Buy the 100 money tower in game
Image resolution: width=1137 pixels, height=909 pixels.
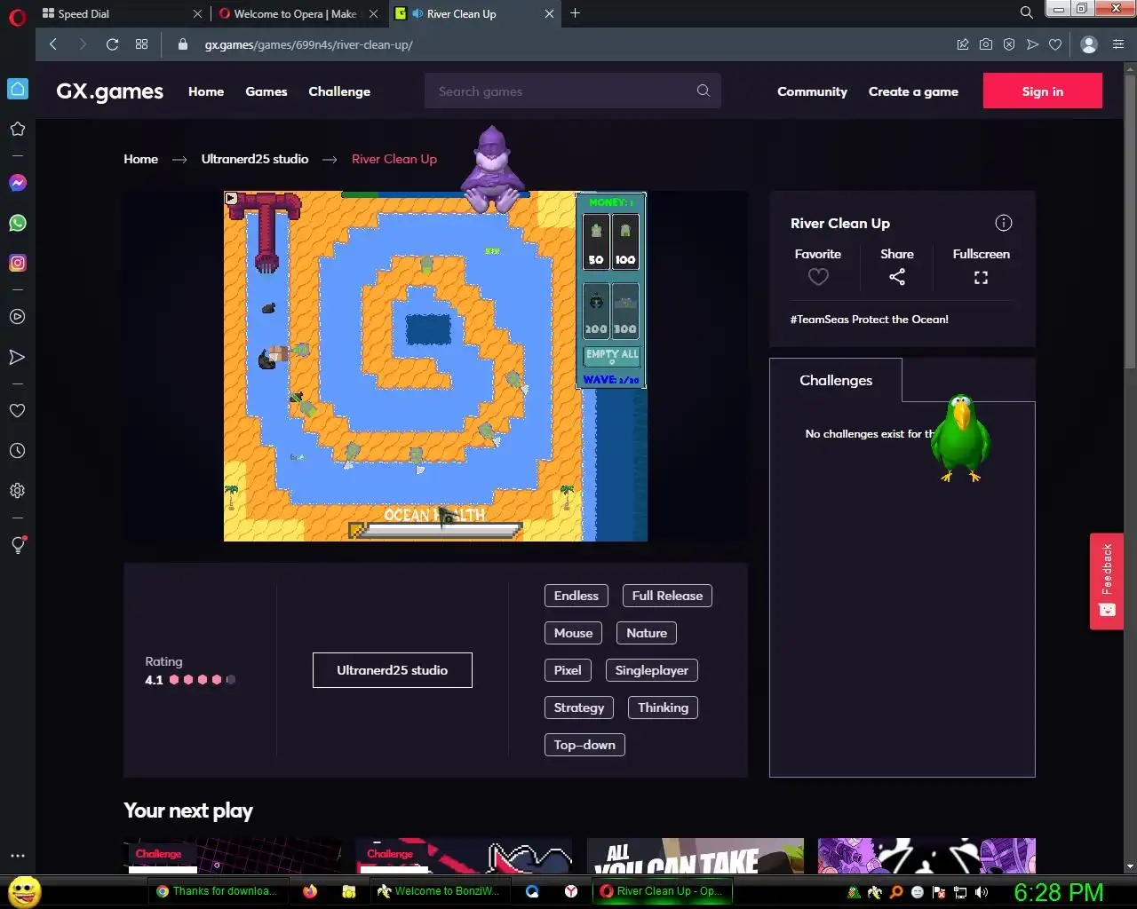[x=625, y=241]
